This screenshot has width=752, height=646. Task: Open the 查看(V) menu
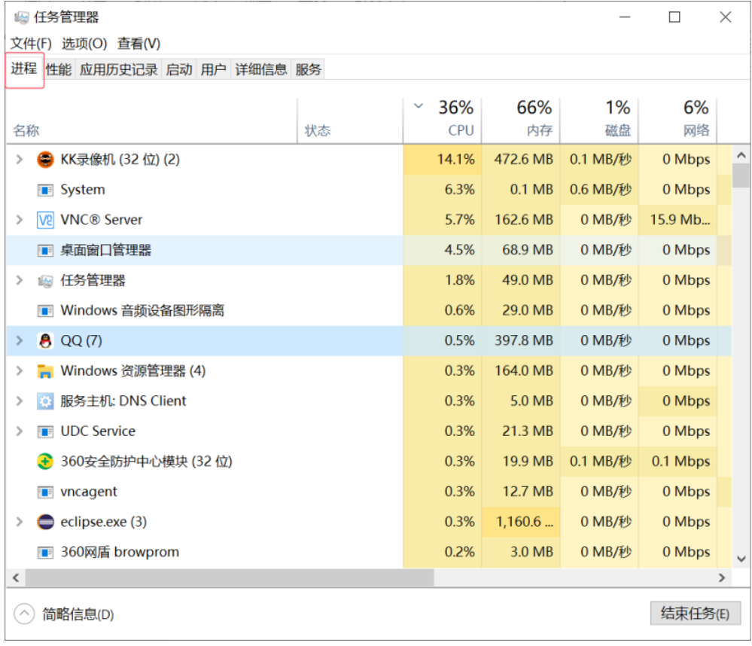pos(139,44)
